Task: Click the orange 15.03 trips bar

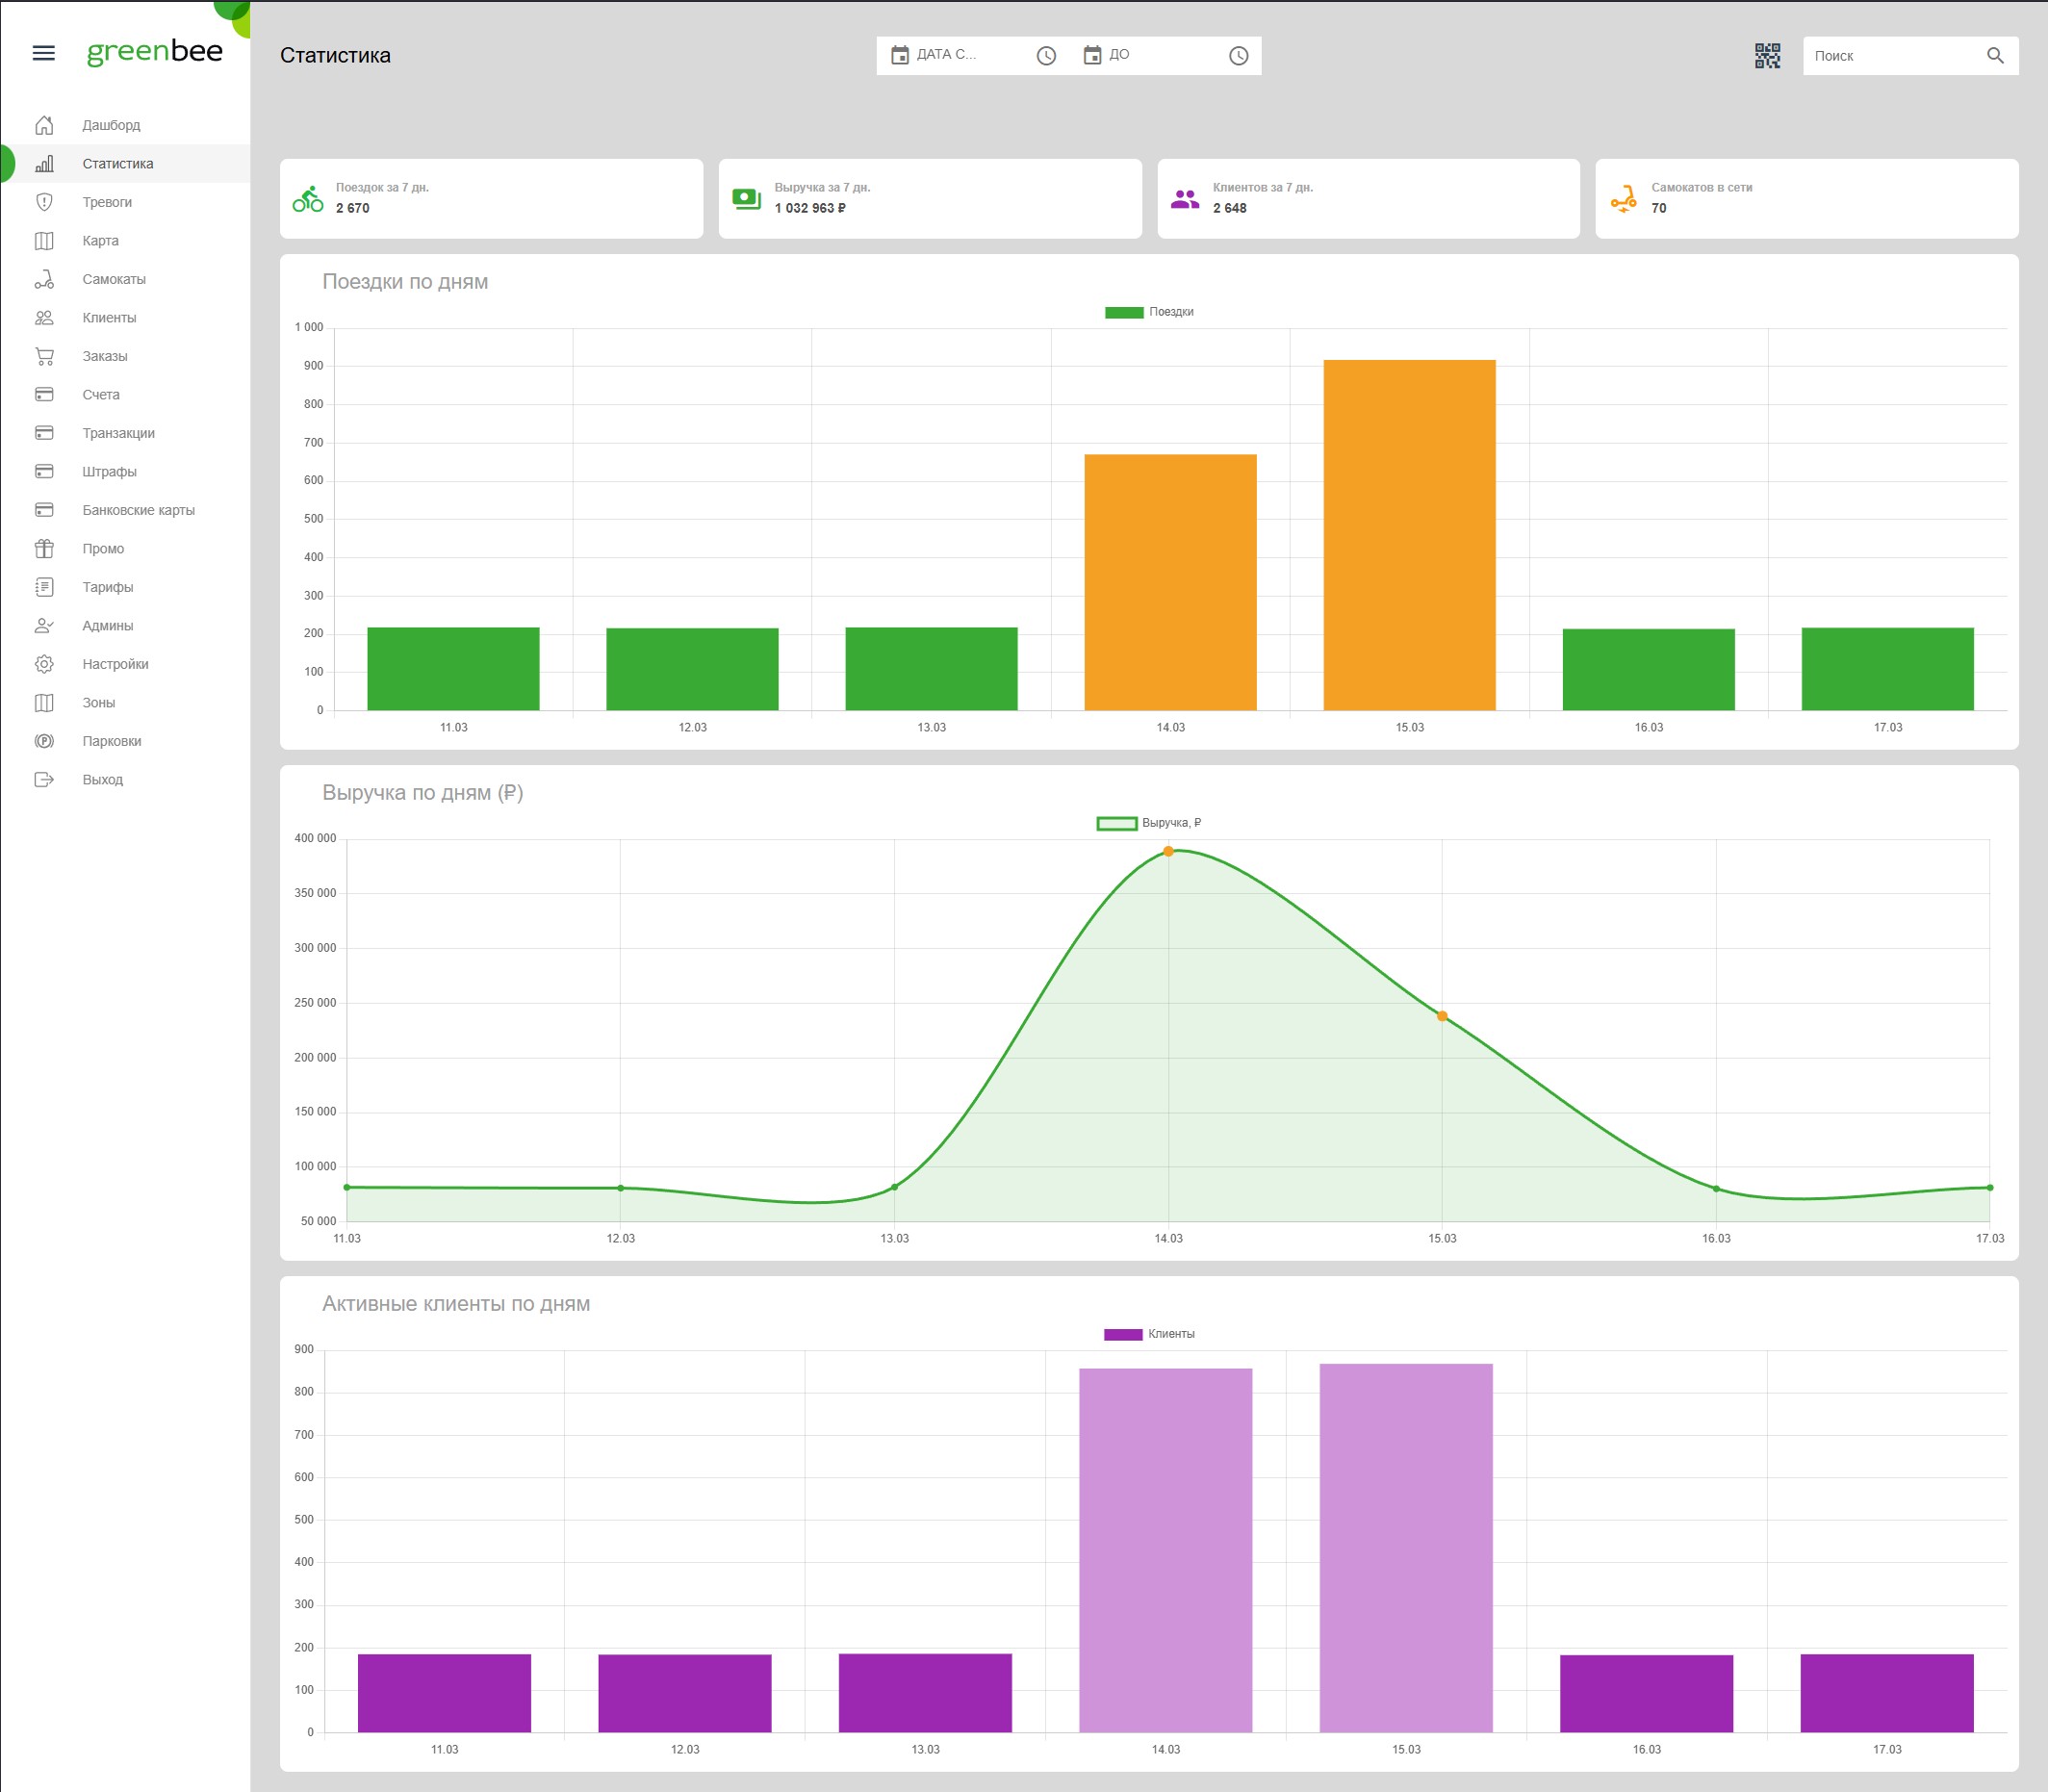Action: click(1409, 535)
